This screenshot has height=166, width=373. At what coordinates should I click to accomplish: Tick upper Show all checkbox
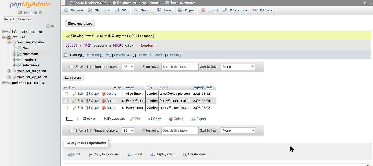(x=71, y=67)
